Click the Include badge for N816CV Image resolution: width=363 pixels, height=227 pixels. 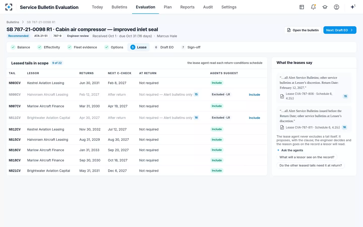coord(217,150)
